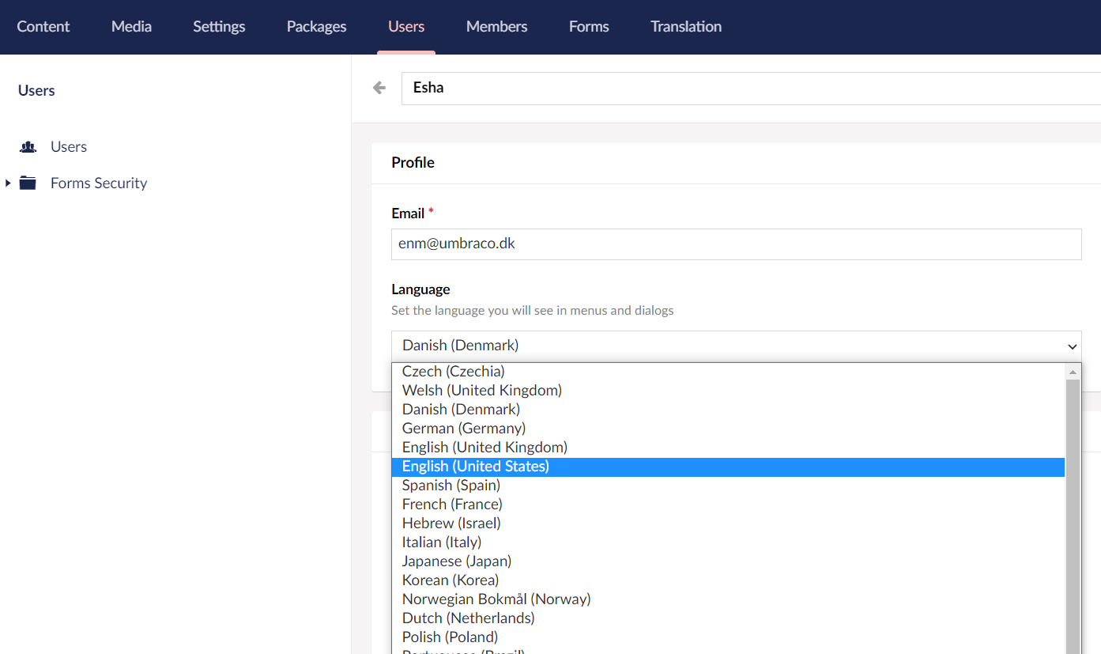The height and width of the screenshot is (654, 1101).
Task: Click the Esha name input field
Action: click(751, 88)
